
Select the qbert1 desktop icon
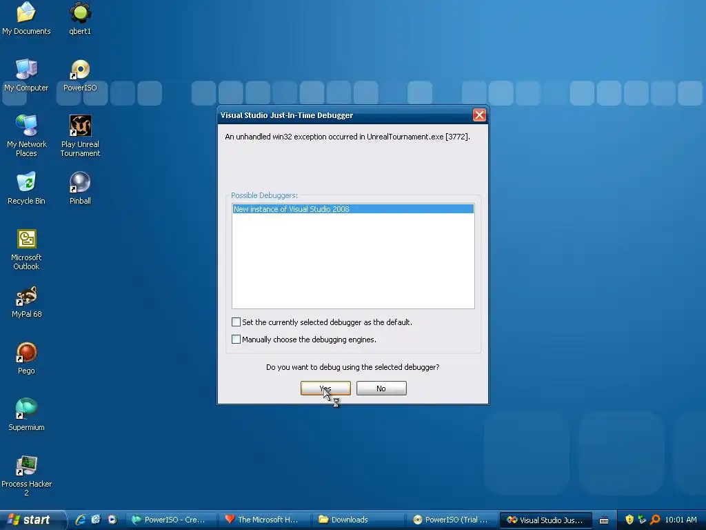pos(80,18)
